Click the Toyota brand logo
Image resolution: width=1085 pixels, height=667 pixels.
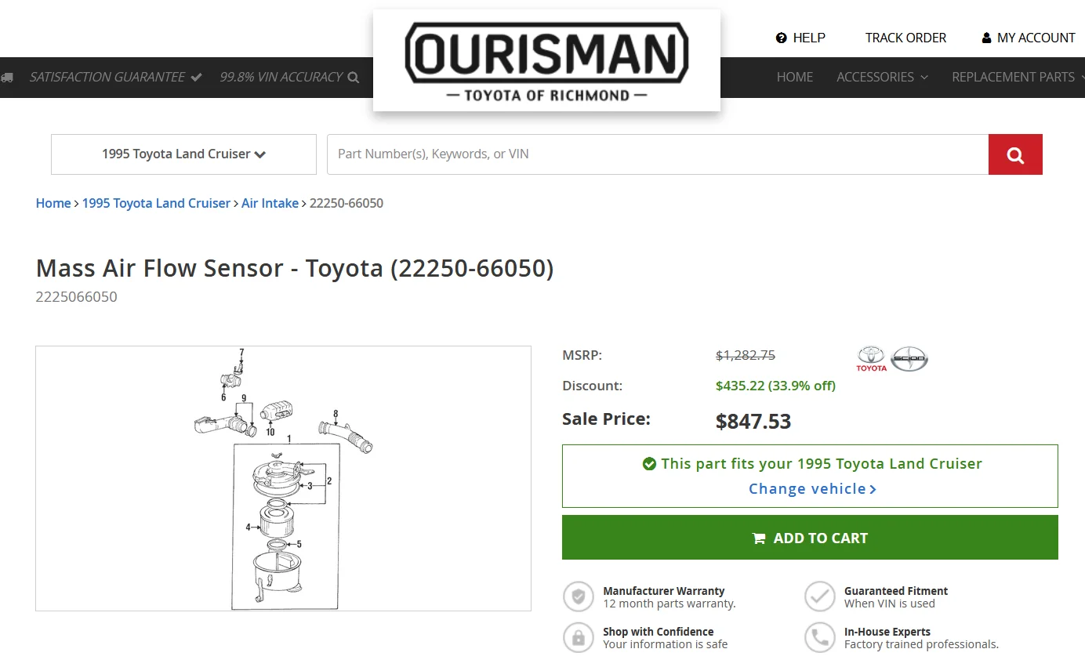(871, 358)
